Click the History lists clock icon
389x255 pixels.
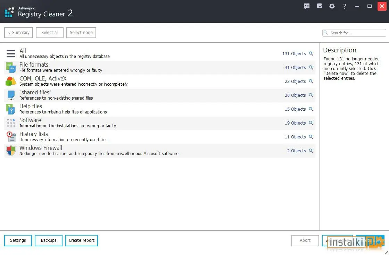(11, 137)
